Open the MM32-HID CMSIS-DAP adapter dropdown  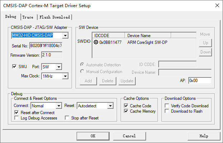pos(65,36)
